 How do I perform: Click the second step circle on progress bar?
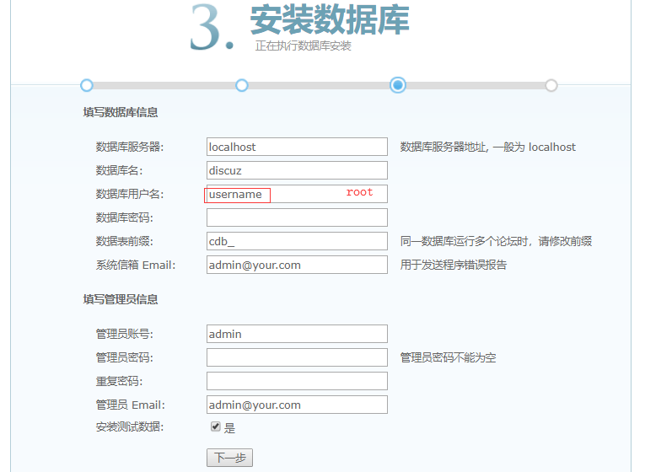[x=242, y=85]
